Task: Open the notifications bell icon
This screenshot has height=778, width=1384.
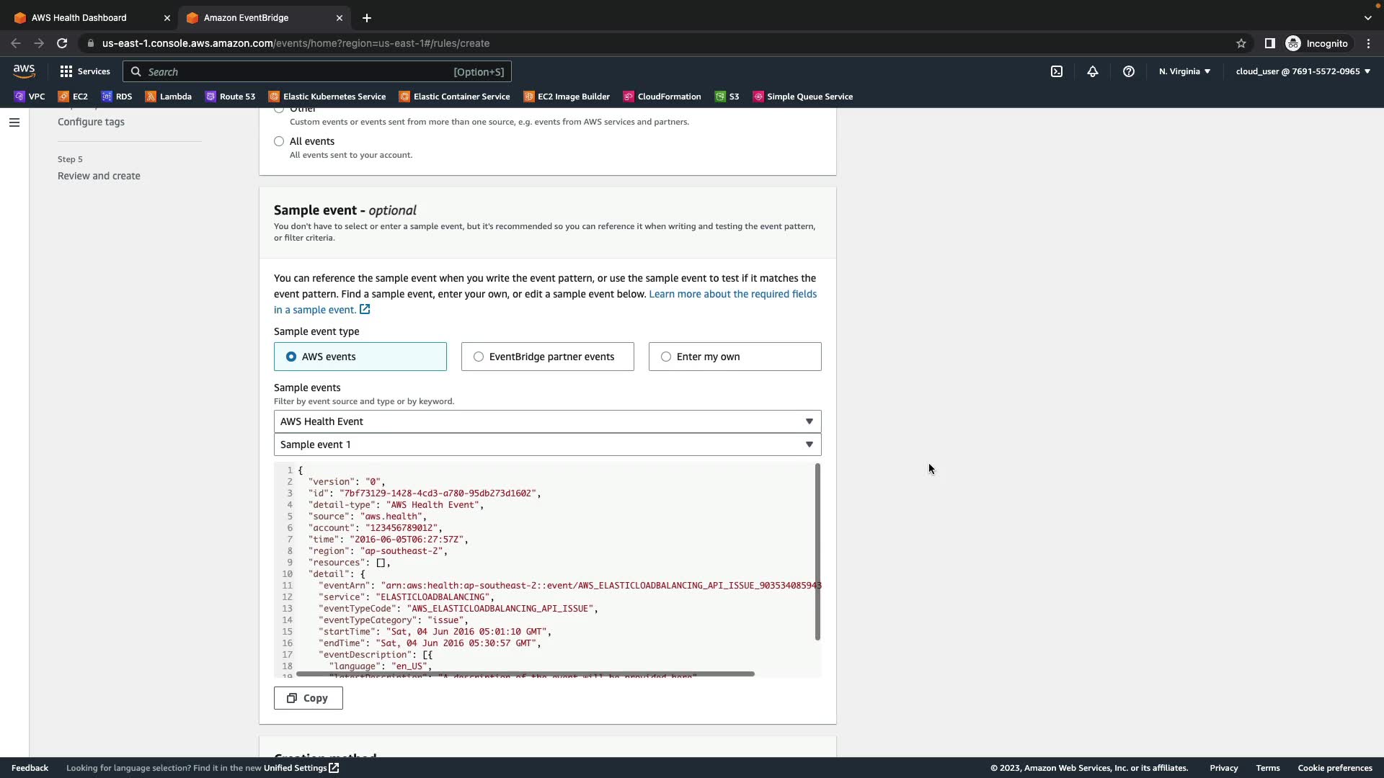Action: 1092,71
